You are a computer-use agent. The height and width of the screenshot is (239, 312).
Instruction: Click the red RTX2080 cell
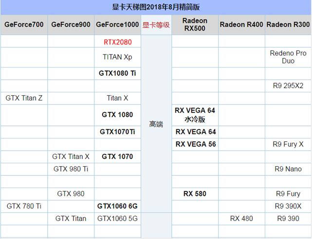[x=117, y=42]
